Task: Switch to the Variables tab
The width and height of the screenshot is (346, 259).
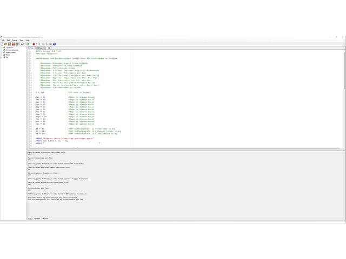Action: click(37, 219)
